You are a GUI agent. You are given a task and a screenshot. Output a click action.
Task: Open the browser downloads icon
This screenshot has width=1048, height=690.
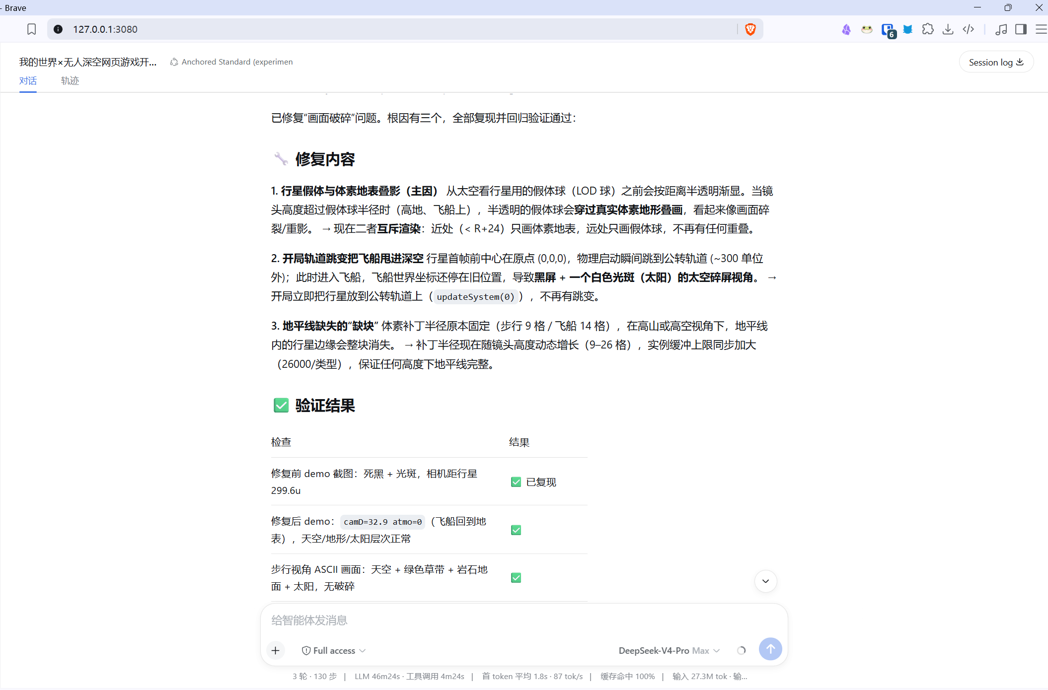[x=948, y=29]
